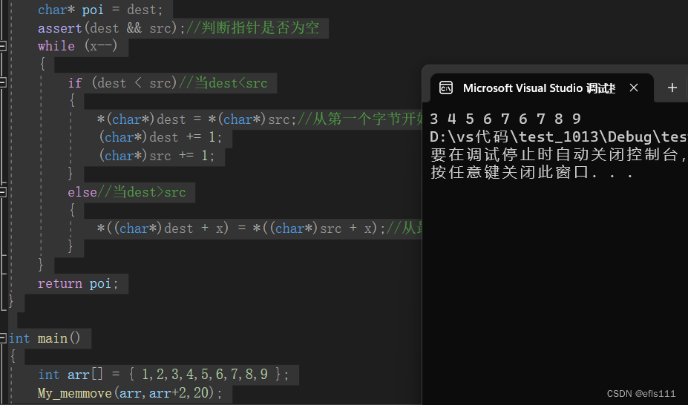Click the output line '3 4 5 6 7 6 7 8 9'

coord(505,119)
